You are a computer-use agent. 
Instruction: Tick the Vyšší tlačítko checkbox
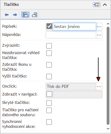(x=49, y=77)
